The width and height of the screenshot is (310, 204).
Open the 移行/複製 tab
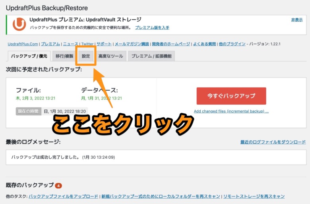[64, 56]
